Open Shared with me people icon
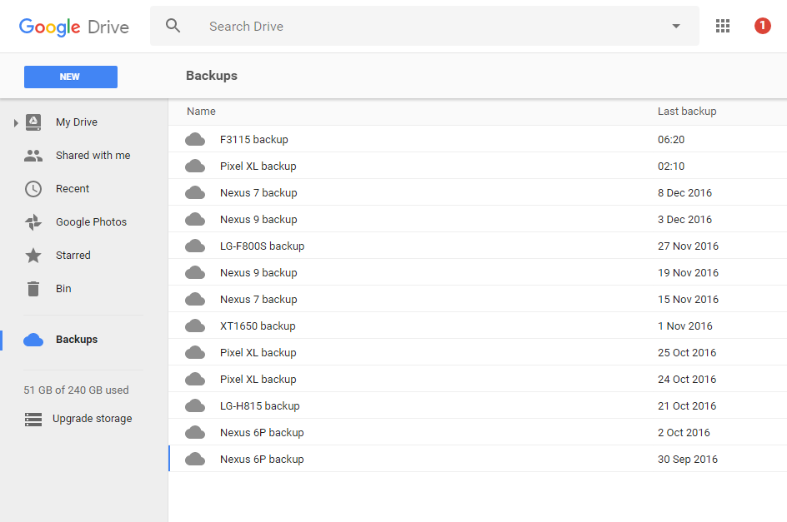This screenshot has height=522, width=787. (x=33, y=156)
